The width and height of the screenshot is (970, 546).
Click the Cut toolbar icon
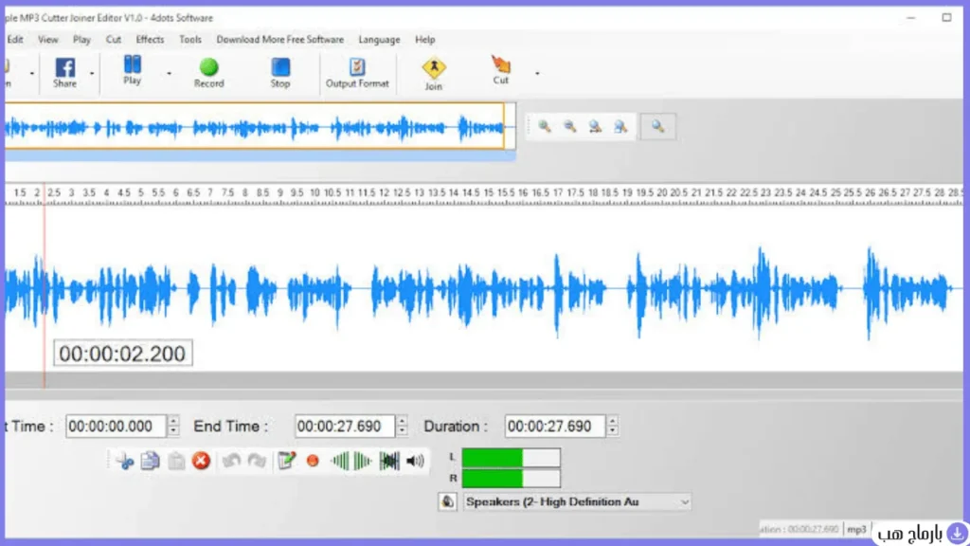click(x=500, y=70)
